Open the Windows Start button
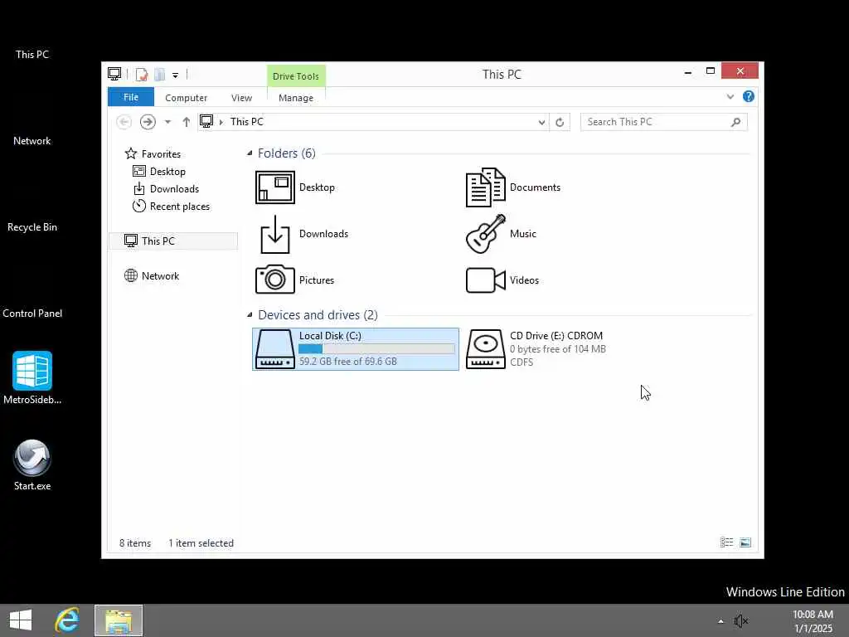This screenshot has width=849, height=637. pyautogui.click(x=21, y=620)
